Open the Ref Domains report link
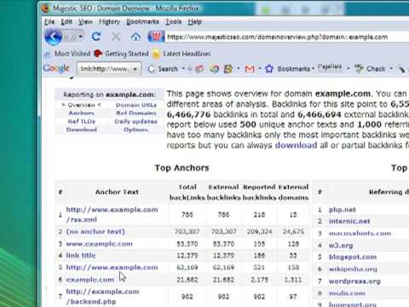 [136, 113]
